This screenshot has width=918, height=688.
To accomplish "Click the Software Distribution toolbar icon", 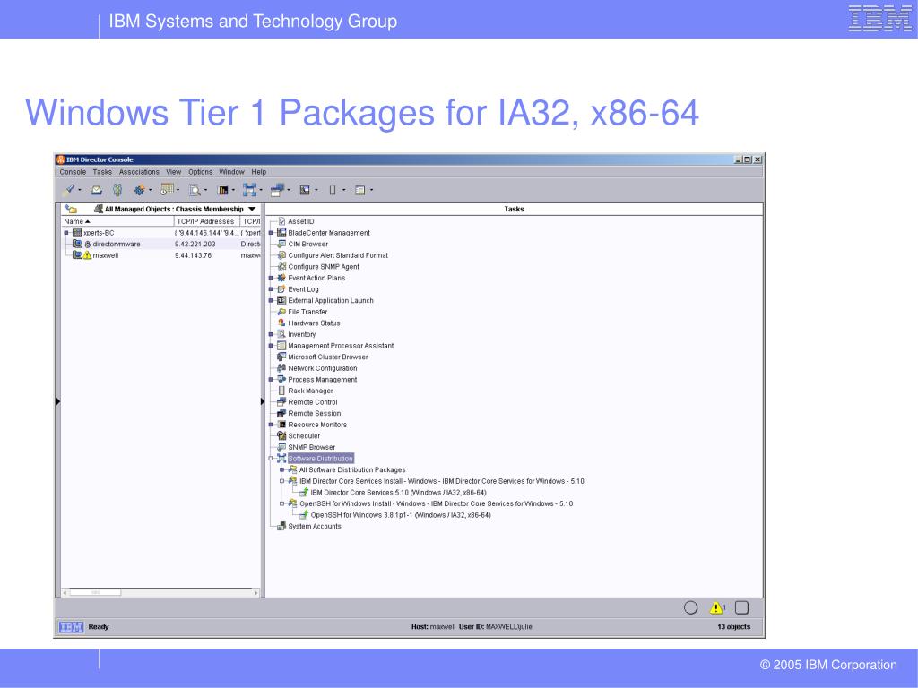I will click(x=249, y=190).
